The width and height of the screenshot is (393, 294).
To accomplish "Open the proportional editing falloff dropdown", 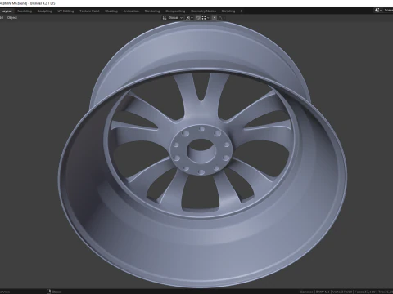I will pyautogui.click(x=221, y=18).
